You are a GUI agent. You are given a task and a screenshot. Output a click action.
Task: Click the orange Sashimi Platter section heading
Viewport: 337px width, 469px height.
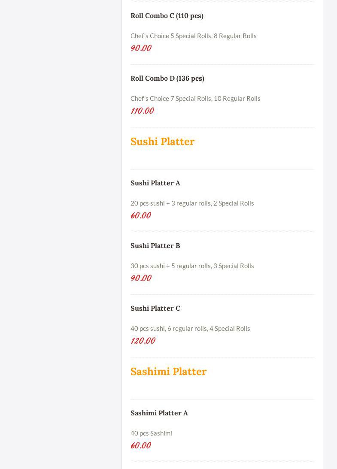(168, 372)
